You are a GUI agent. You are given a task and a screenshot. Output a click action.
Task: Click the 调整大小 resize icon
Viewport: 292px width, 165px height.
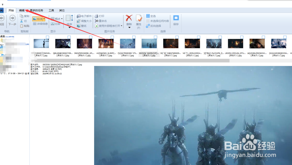pyautogui.click(x=79, y=21)
